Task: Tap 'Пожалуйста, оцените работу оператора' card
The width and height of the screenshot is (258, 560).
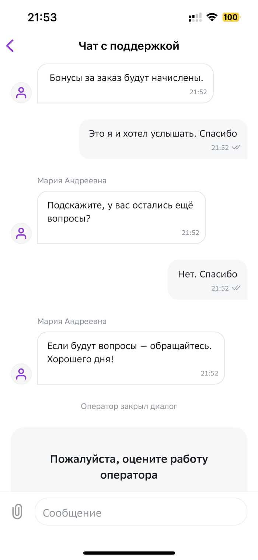Action: click(x=129, y=466)
